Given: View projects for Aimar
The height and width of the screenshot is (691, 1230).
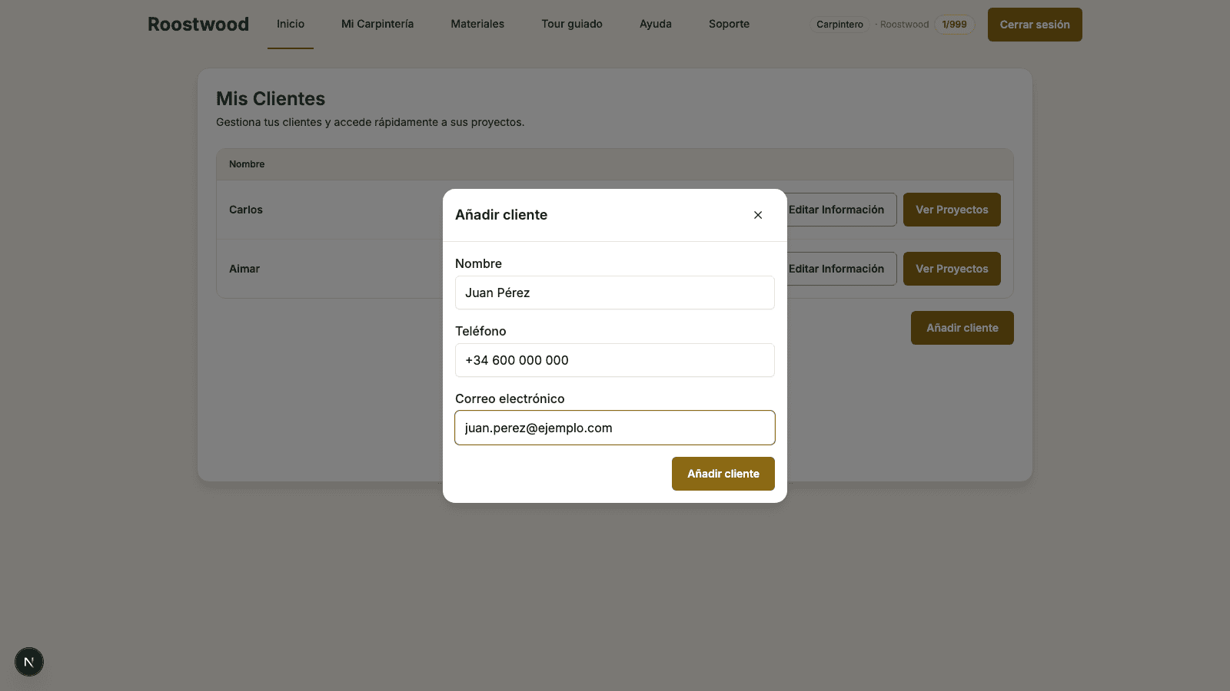Looking at the screenshot, I should coord(952,269).
